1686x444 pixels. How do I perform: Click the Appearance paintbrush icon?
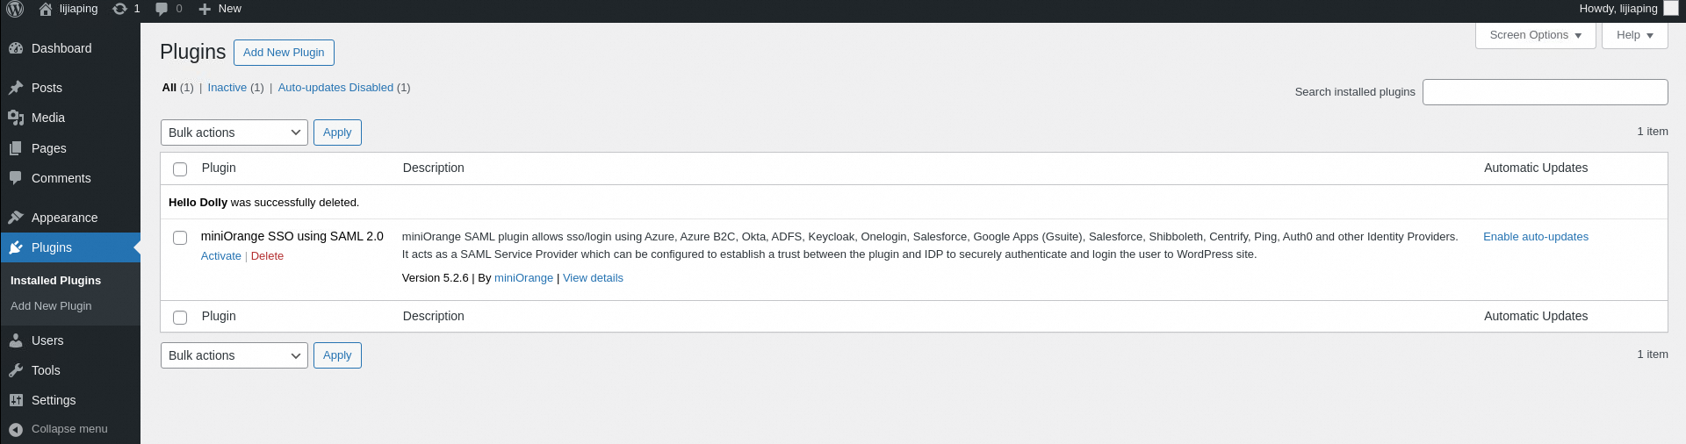pos(16,218)
